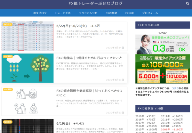Click the search magnifier icon
This screenshot has height=133, width=192.
click(187, 4)
